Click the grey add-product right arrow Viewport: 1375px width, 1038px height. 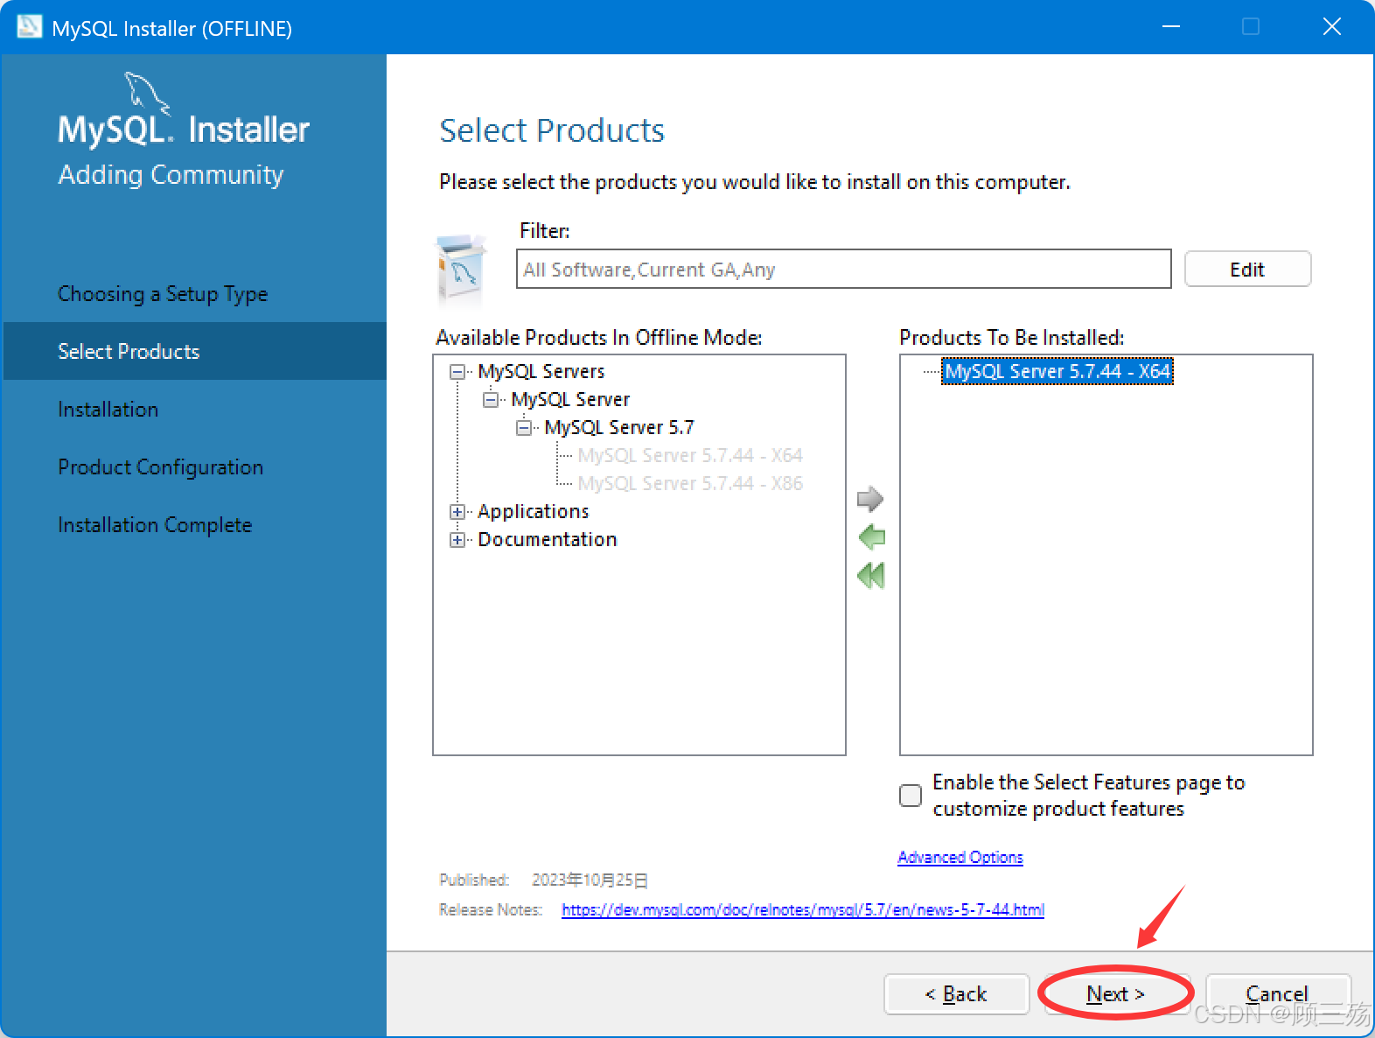869,499
